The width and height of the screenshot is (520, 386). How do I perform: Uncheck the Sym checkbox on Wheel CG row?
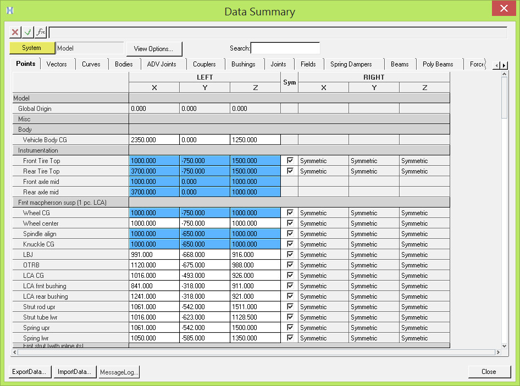pos(289,212)
